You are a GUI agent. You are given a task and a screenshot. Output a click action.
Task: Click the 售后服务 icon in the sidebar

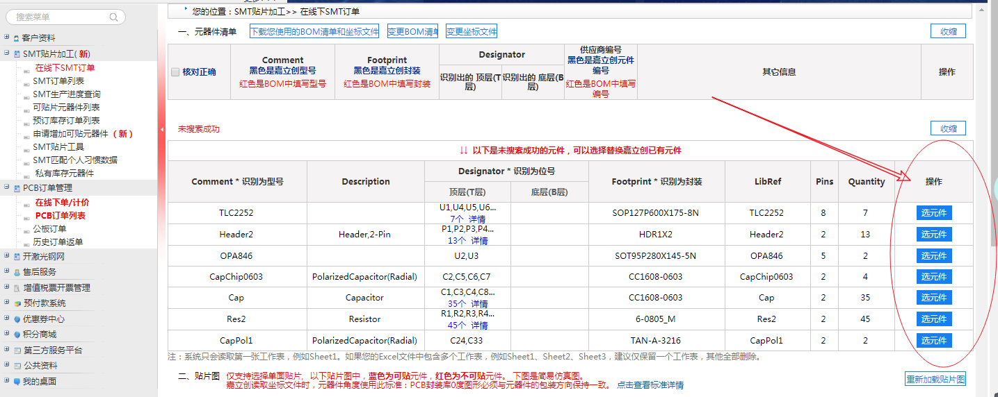17,272
